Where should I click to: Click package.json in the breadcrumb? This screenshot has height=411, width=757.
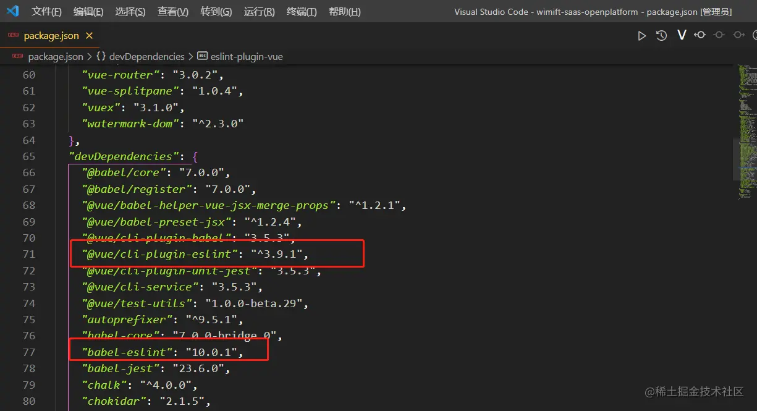coord(56,56)
